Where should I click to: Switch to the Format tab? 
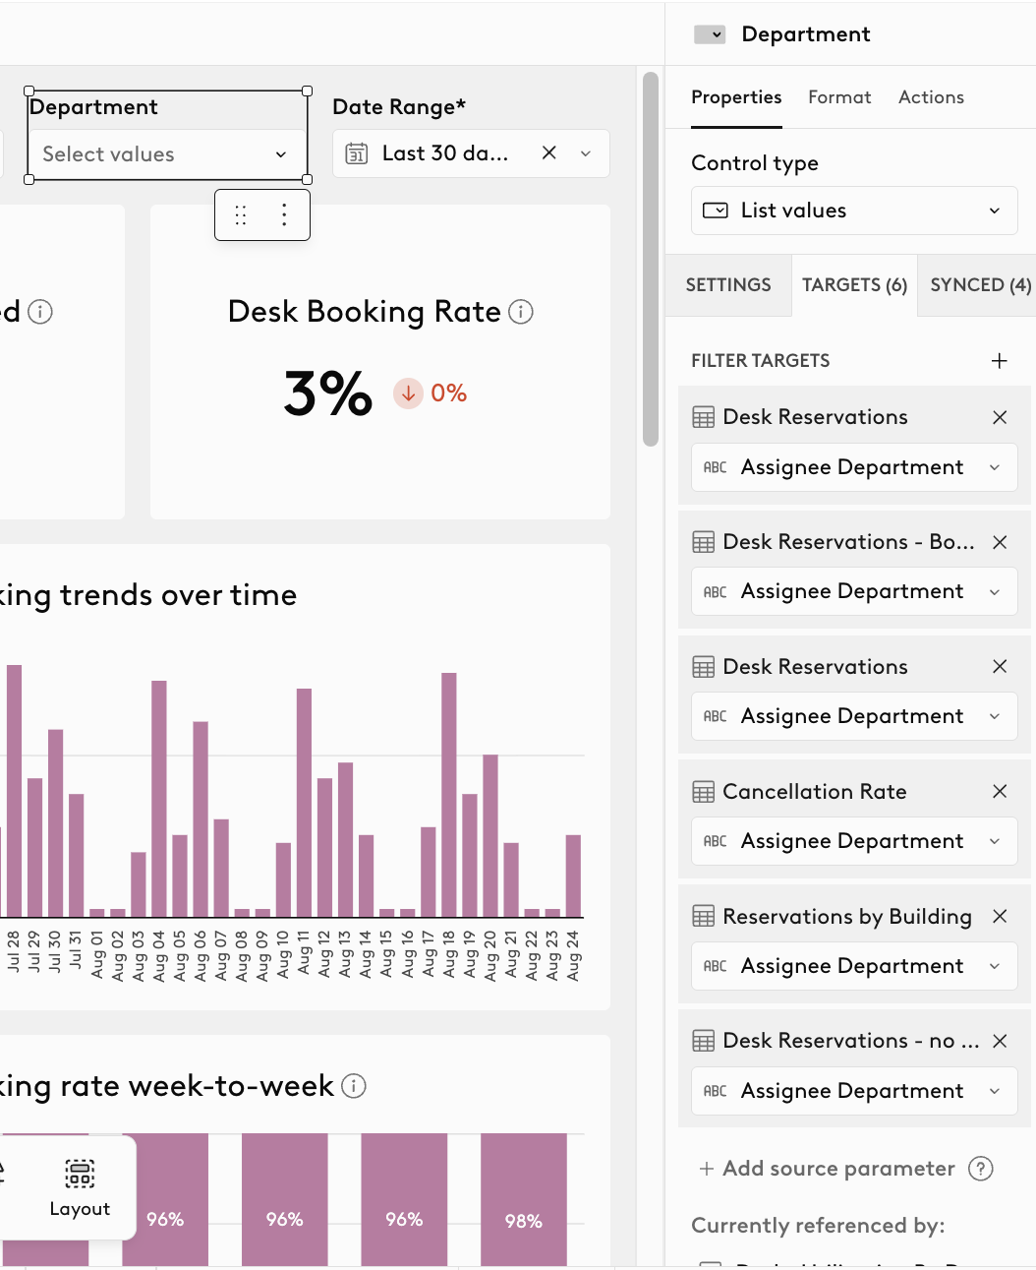839,97
